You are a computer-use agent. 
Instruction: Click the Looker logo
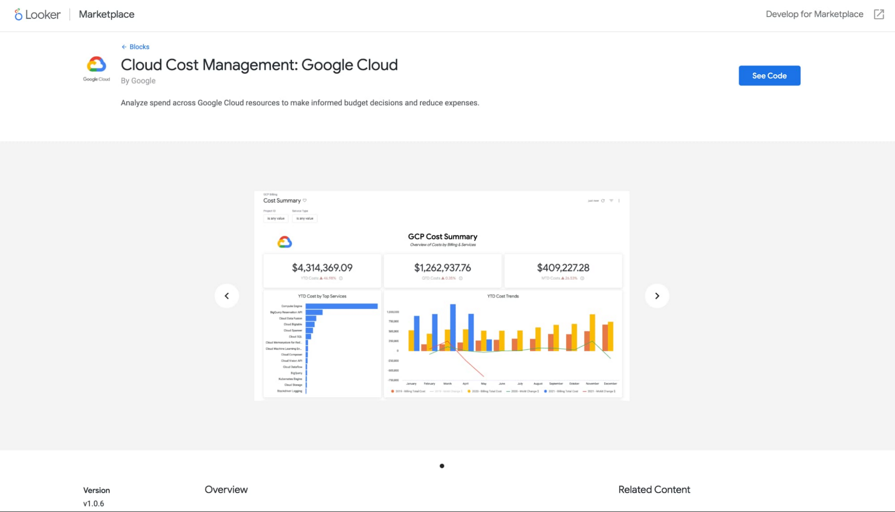[38, 14]
